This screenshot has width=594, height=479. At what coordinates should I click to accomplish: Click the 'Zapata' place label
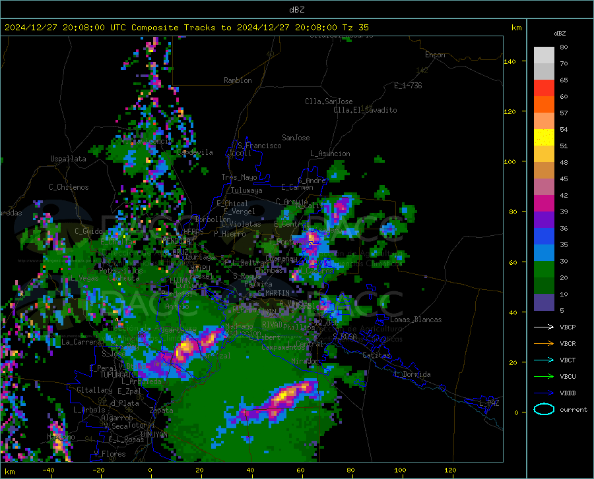tap(161, 410)
